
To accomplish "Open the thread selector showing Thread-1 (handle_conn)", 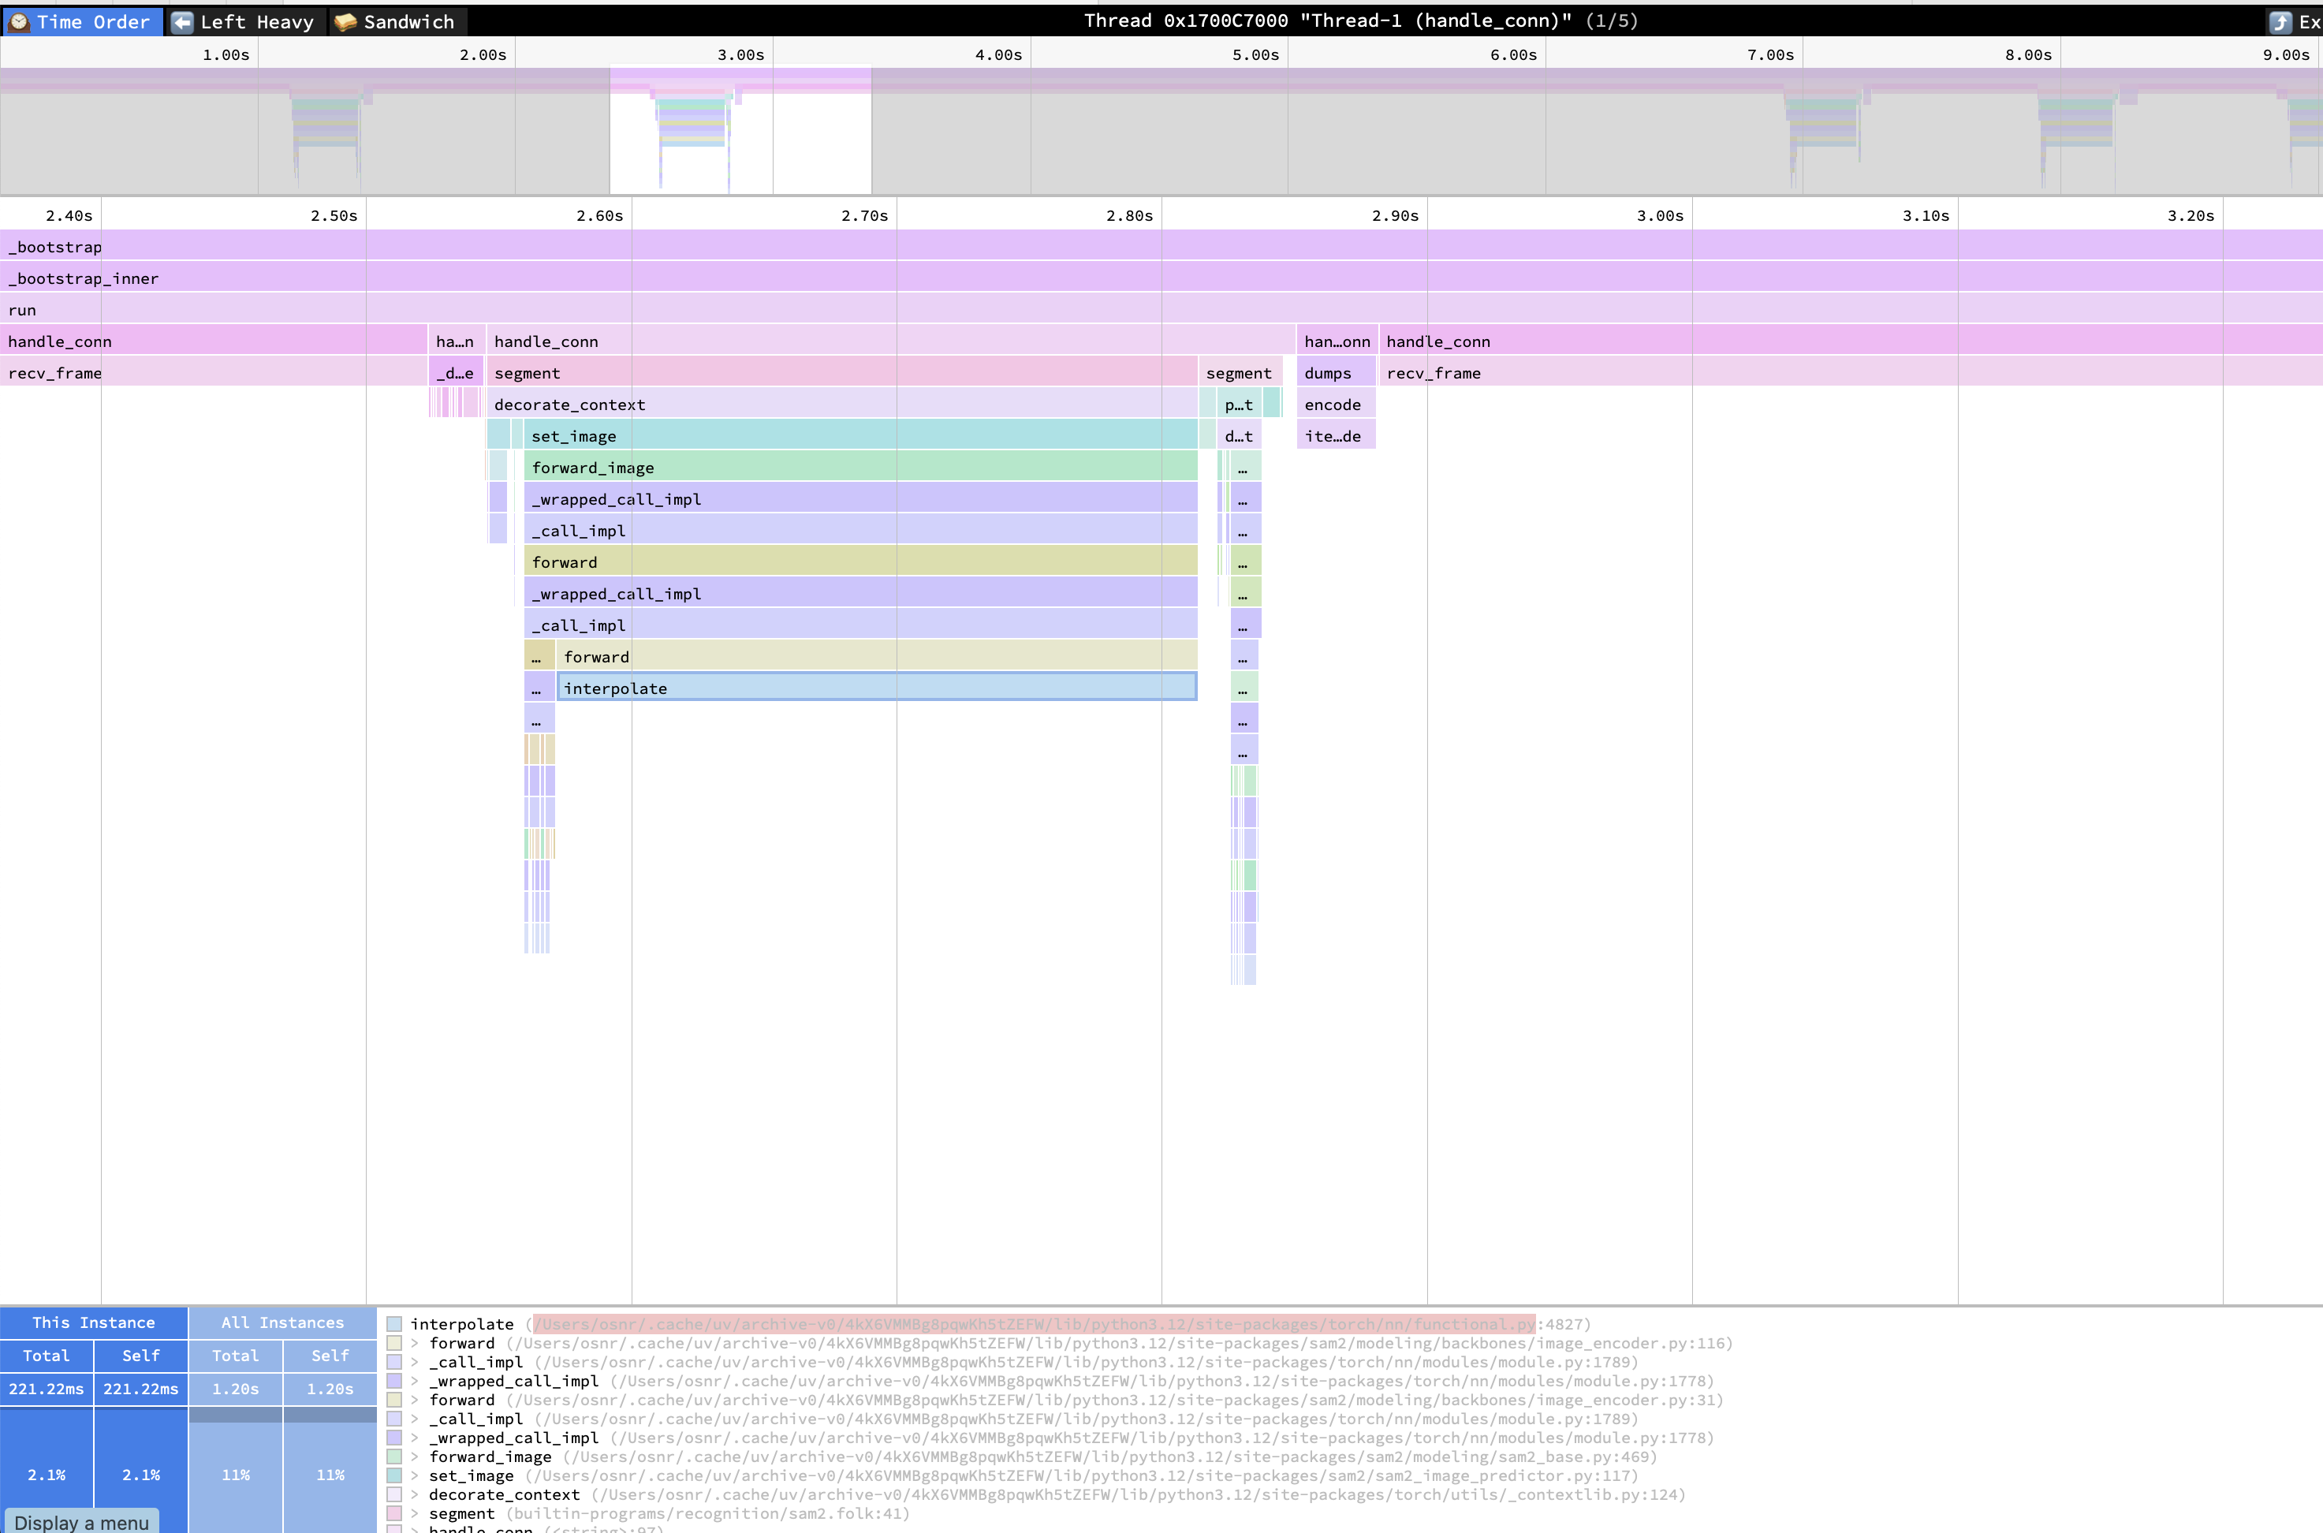I will pyautogui.click(x=1360, y=21).
